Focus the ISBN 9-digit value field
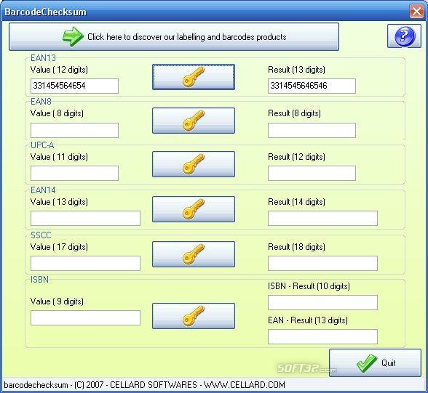This screenshot has height=393, width=428. tap(85, 318)
